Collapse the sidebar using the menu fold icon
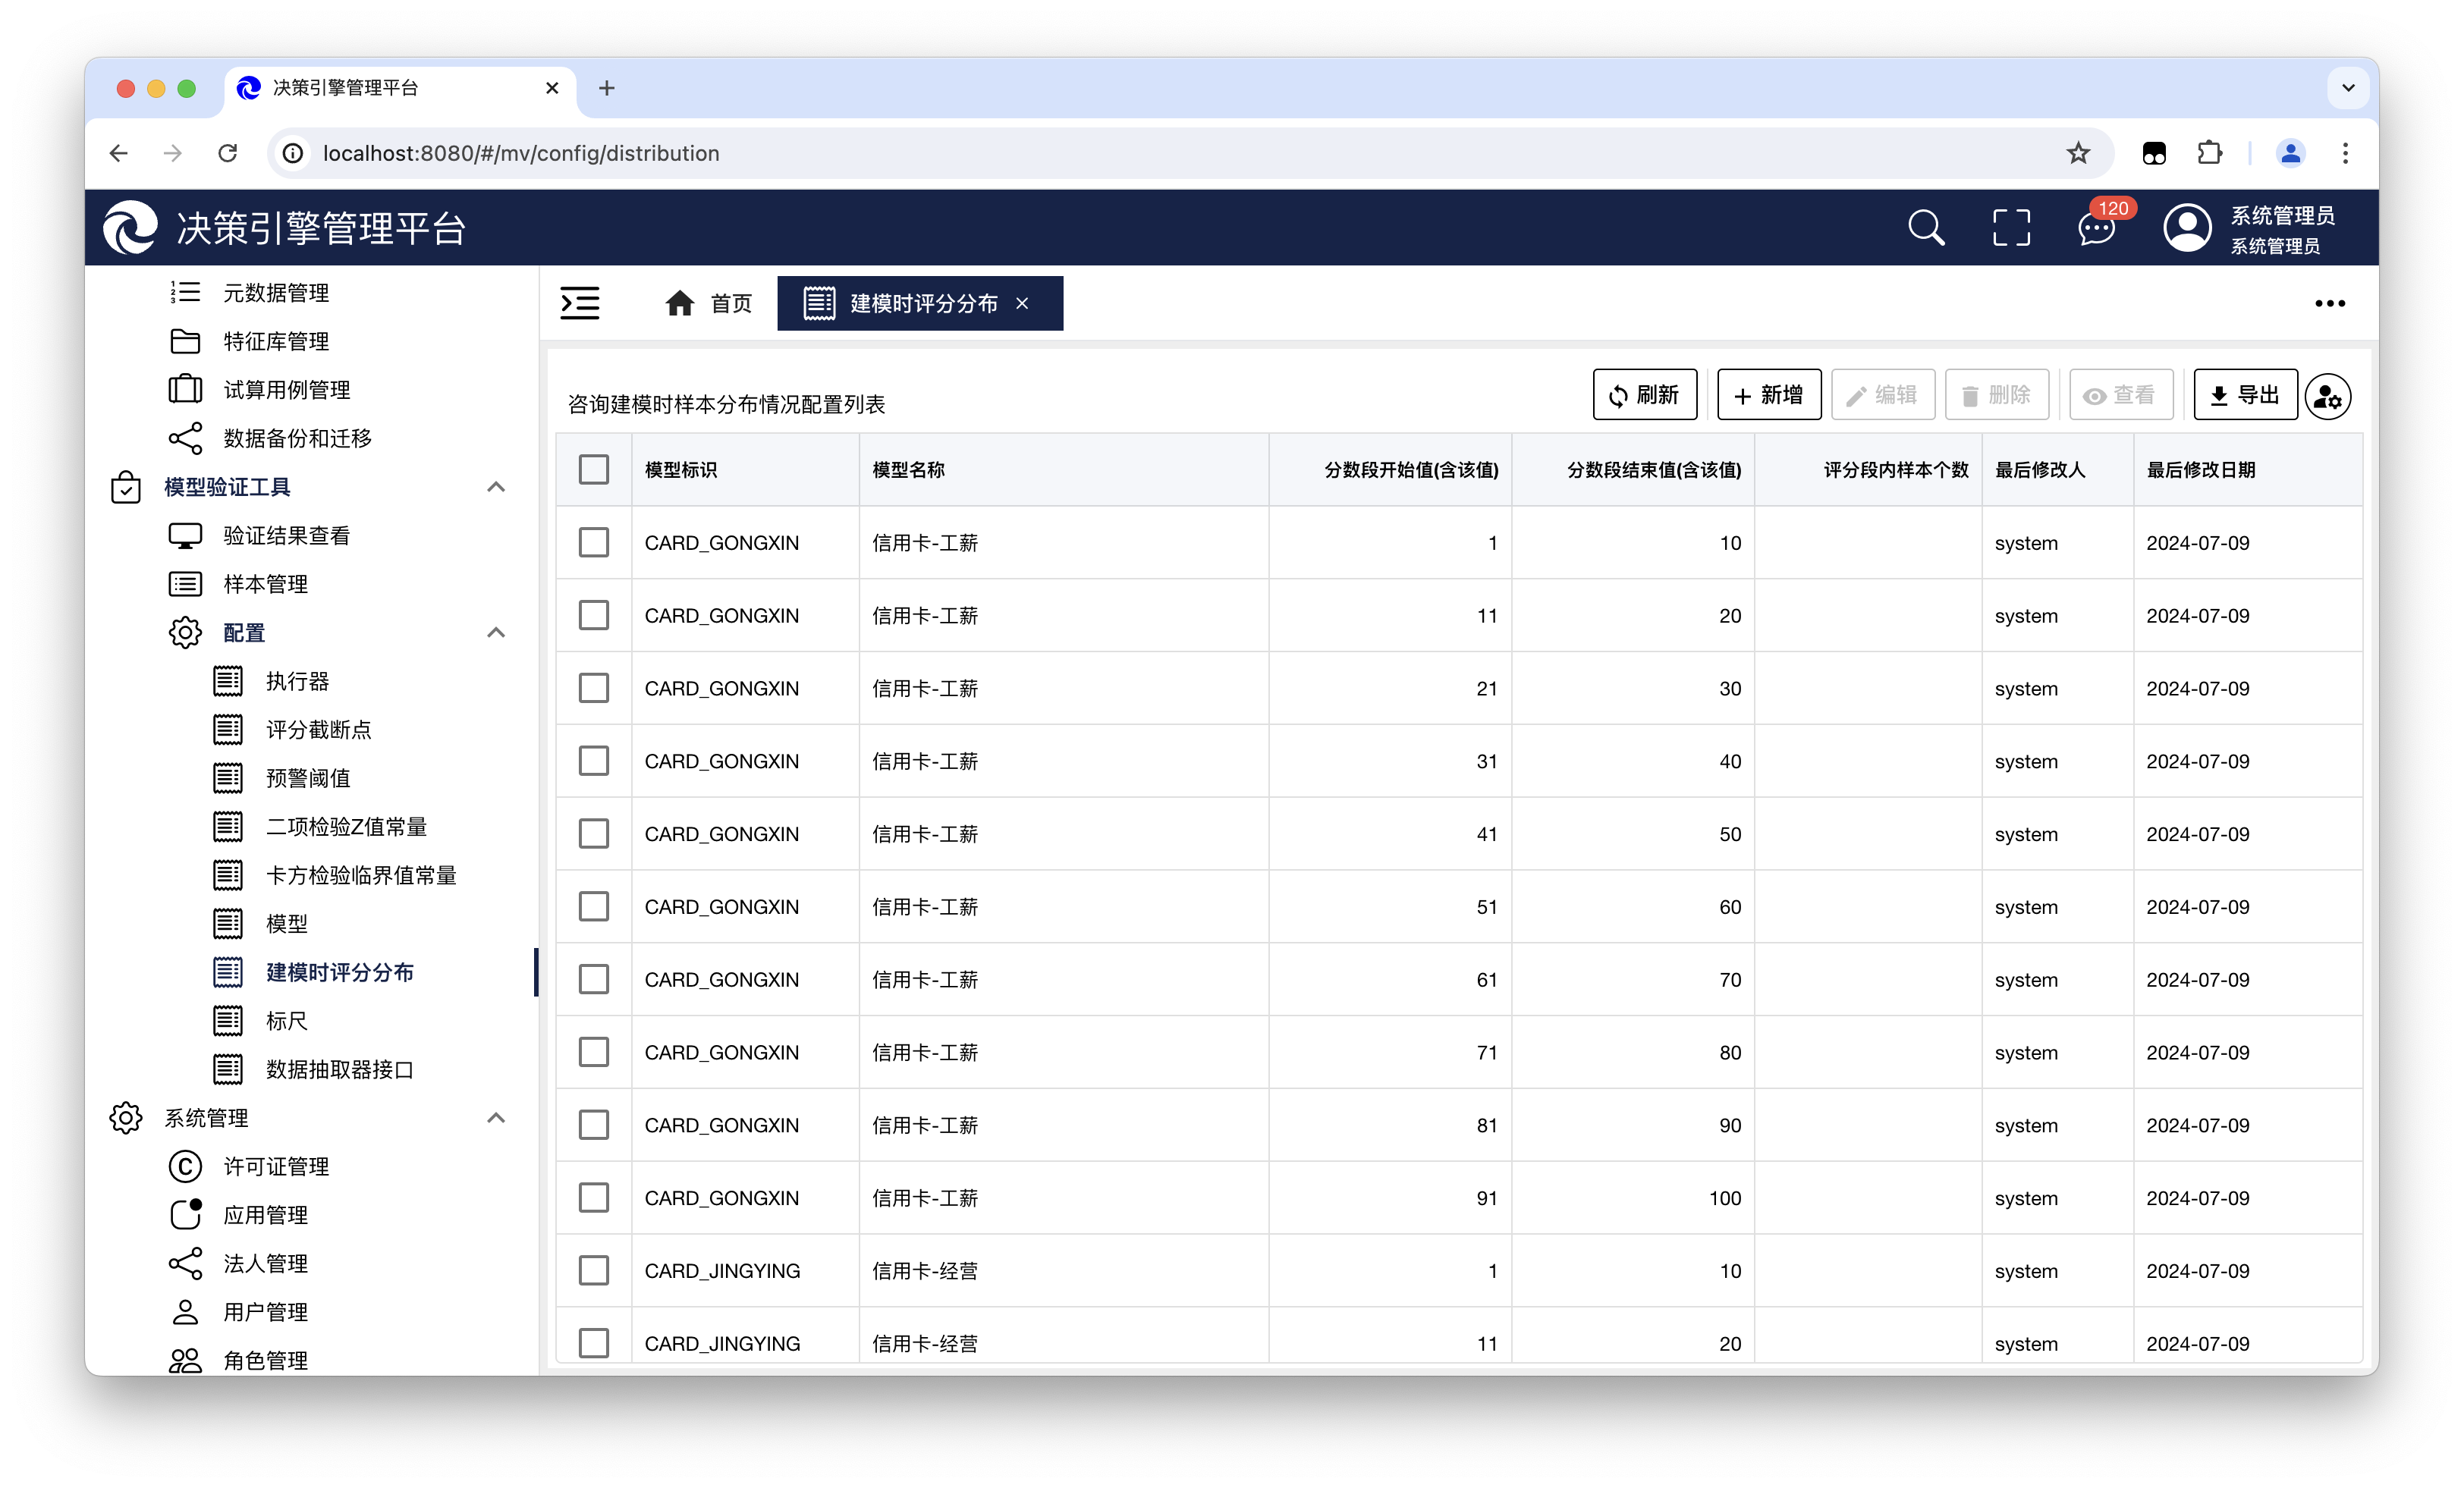Viewport: 2464px width, 1488px height. [580, 303]
